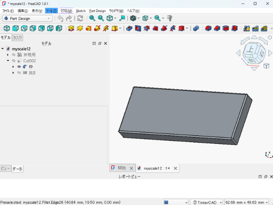Click the Pad feature icon
The width and height of the screenshot is (273, 205).
(x=71, y=29)
